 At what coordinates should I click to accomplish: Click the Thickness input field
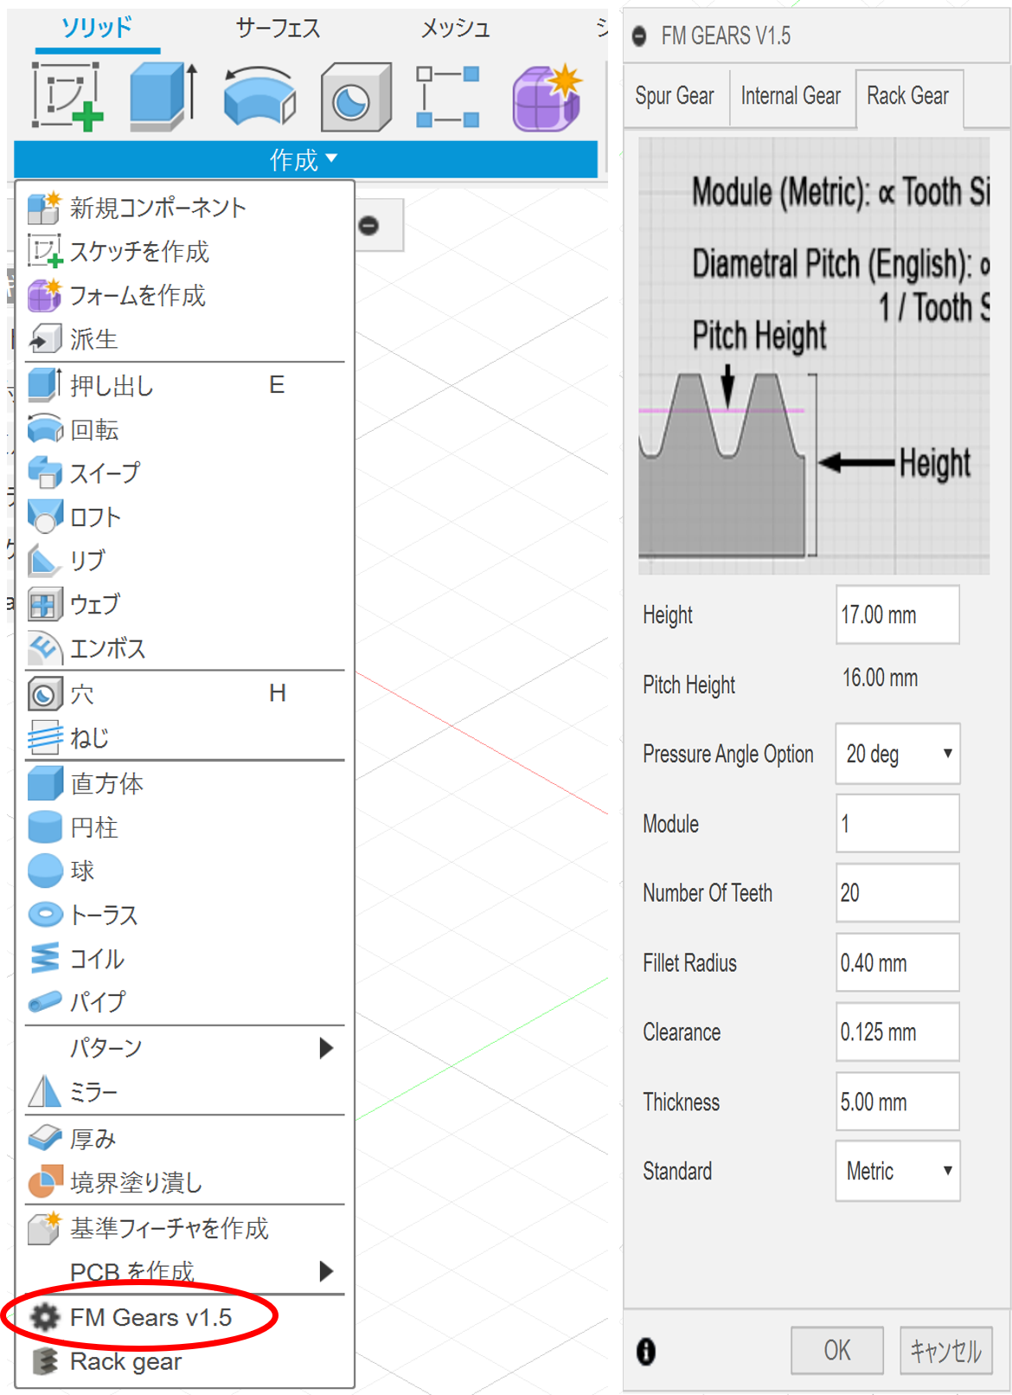898,1102
